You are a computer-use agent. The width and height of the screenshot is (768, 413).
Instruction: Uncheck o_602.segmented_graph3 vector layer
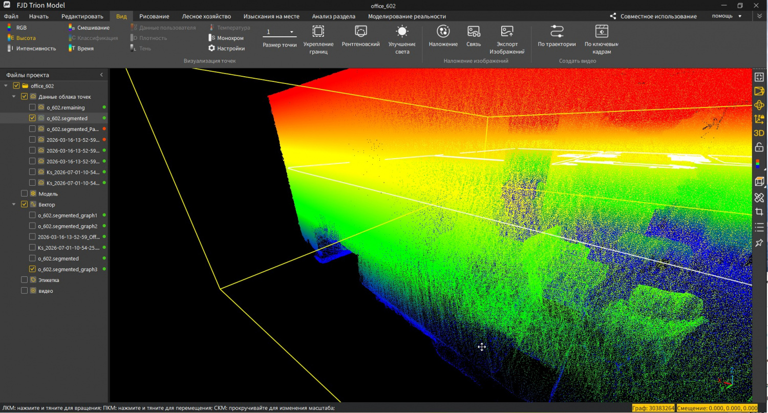pyautogui.click(x=32, y=269)
